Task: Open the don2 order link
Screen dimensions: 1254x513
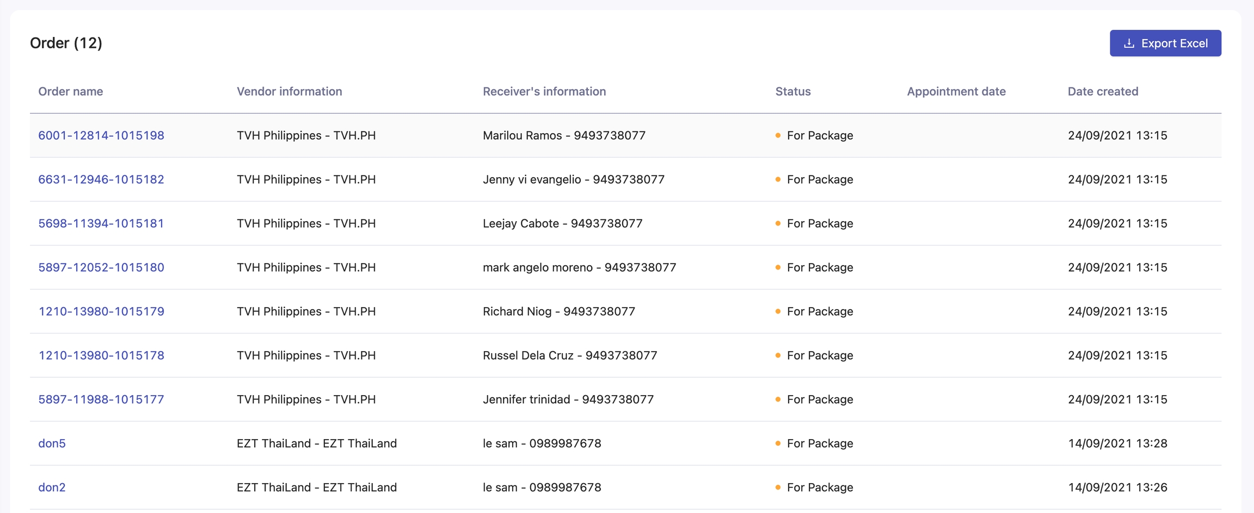Action: point(52,487)
